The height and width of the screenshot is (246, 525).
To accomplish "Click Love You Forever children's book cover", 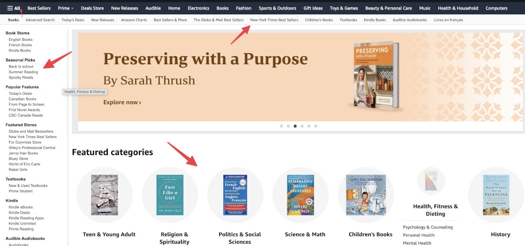I will tap(366, 195).
